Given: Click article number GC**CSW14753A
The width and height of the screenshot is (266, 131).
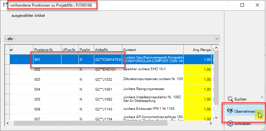Looking at the screenshot, I should [x=108, y=60].
